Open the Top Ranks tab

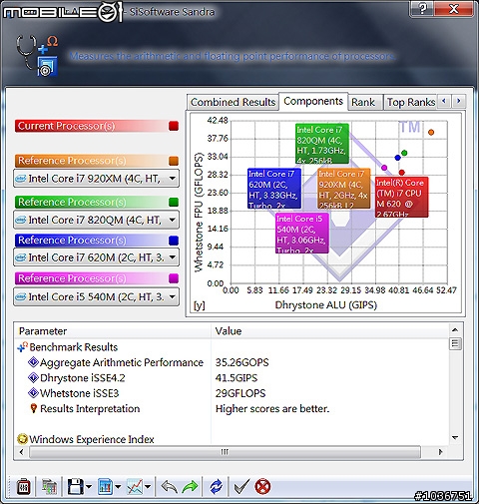click(x=411, y=102)
